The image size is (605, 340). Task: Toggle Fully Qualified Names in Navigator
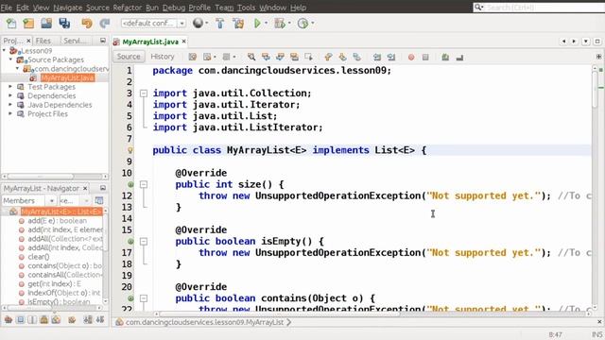click(72, 319)
